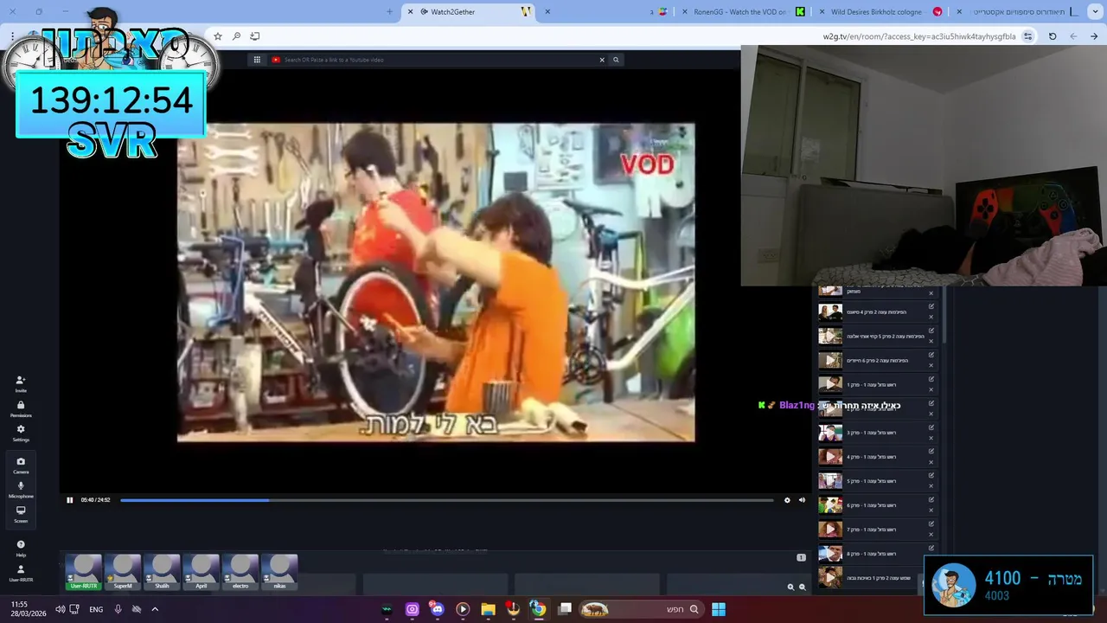This screenshot has height=623, width=1107.
Task: Bookmark this page with the star icon
Action: 218,36
